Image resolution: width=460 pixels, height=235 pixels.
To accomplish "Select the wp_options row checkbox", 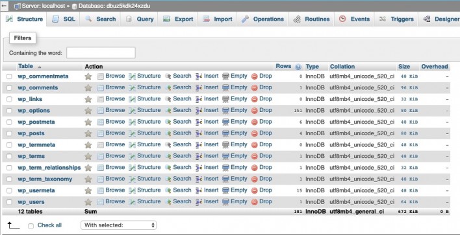I will pos(9,111).
